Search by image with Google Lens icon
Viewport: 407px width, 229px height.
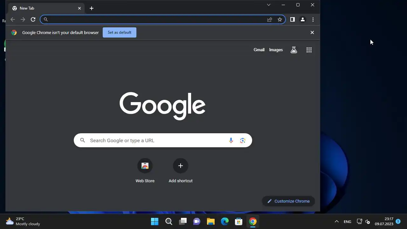click(x=243, y=140)
